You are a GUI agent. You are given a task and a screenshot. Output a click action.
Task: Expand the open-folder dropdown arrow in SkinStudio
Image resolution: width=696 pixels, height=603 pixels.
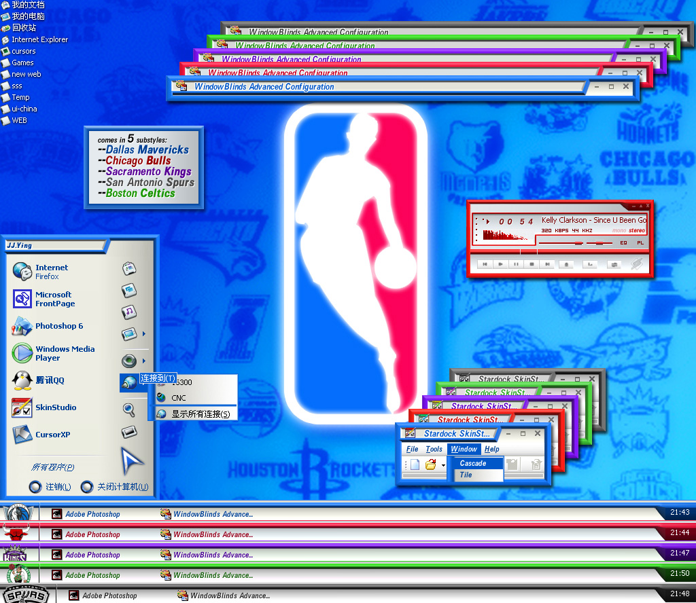[x=443, y=465]
